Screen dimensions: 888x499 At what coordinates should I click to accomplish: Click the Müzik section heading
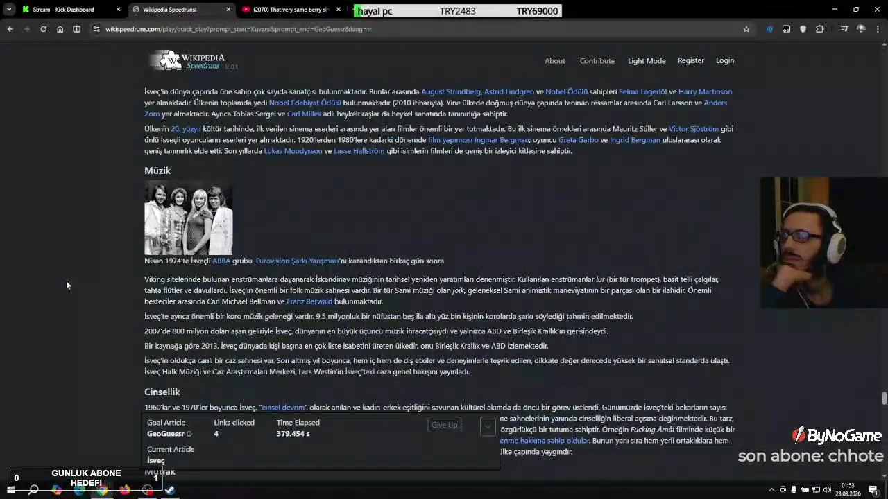point(157,170)
